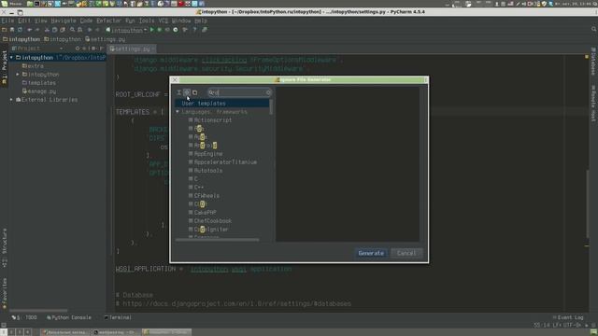The height and width of the screenshot is (336, 598).
Task: Click the Debug bug icon in toolbar
Action: (x=160, y=30)
